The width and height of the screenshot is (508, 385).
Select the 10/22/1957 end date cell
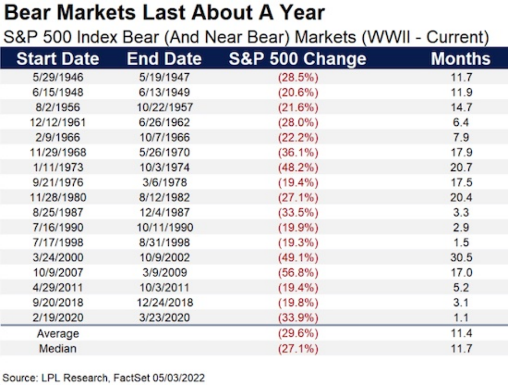(x=164, y=107)
